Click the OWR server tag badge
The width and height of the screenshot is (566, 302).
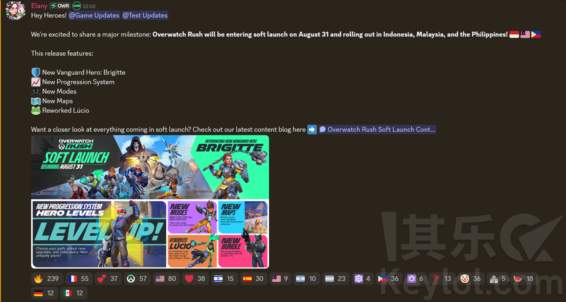coord(60,6)
